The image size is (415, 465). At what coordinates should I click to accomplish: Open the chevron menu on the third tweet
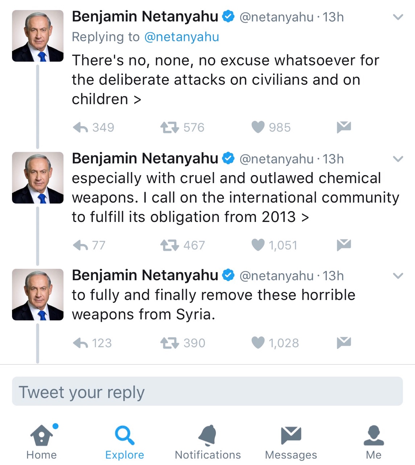[398, 276]
